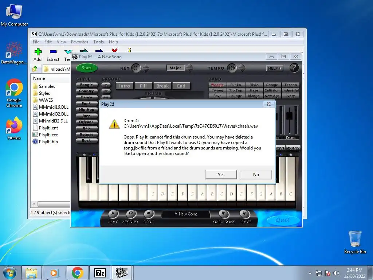Open Firefox desktop shortcut
373x280 pixels.
14,128
